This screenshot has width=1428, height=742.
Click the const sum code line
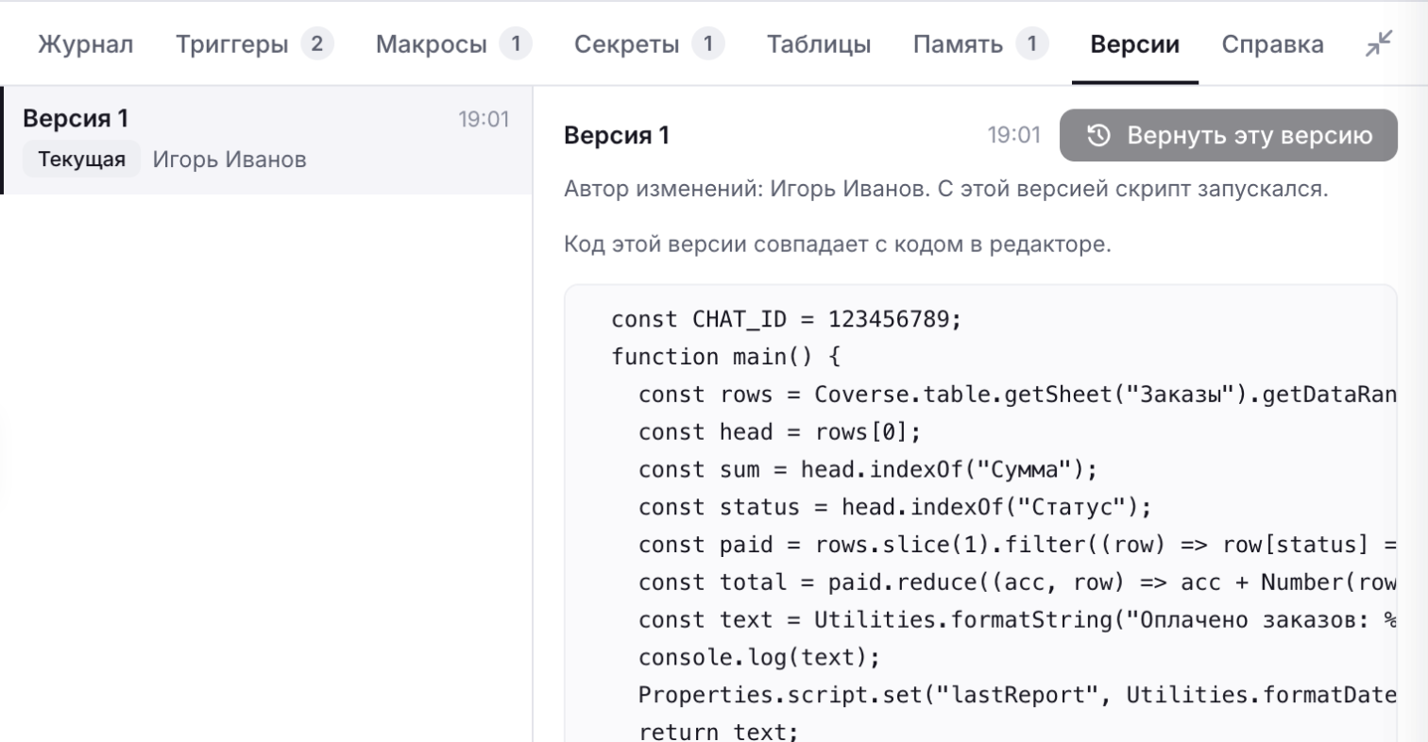click(867, 469)
